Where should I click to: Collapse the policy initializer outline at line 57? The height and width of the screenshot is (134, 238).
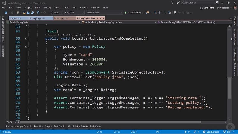pos(26,47)
